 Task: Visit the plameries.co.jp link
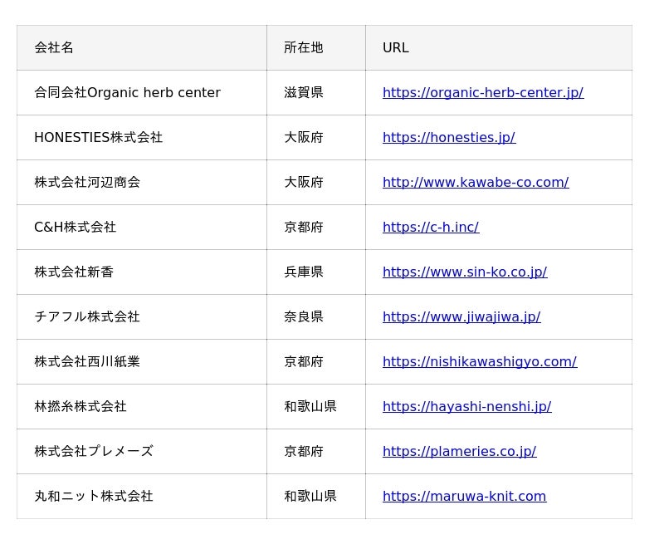[459, 452]
